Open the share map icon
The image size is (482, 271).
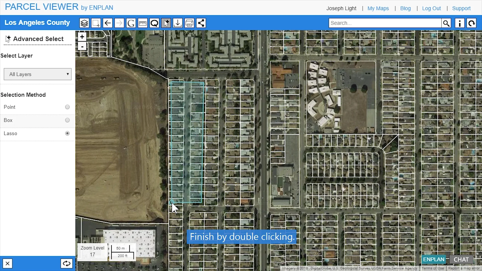(x=201, y=23)
